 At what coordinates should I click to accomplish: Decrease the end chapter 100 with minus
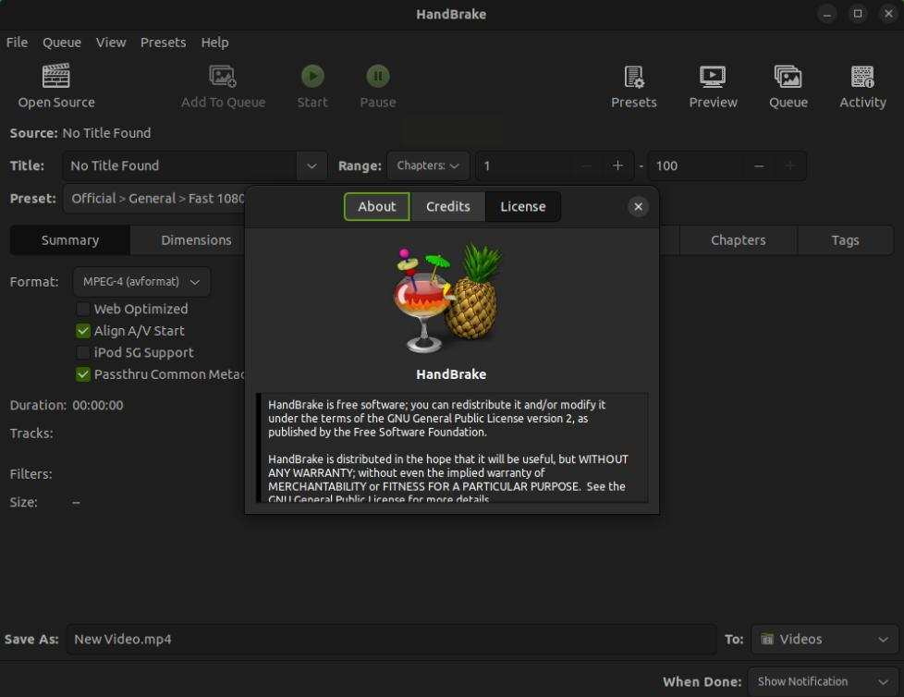[x=759, y=165]
